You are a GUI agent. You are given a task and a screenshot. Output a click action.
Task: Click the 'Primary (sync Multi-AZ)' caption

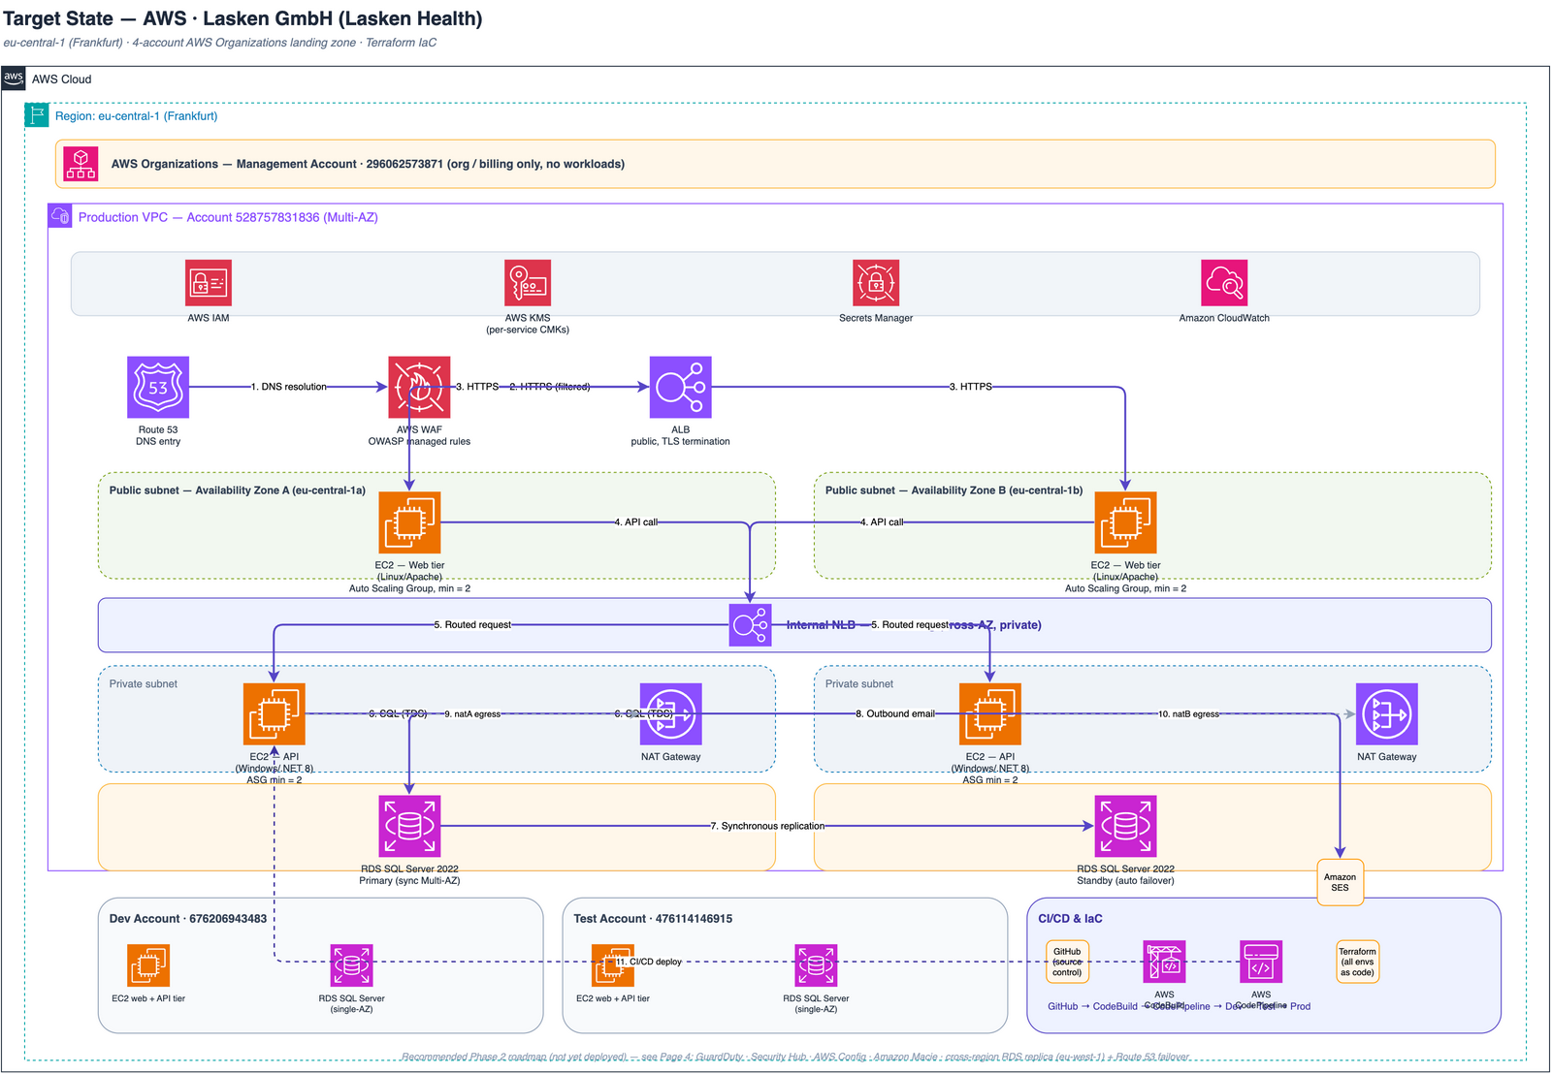[409, 881]
